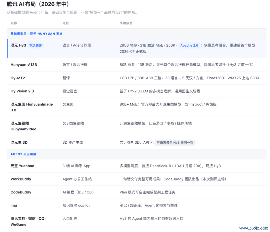
Task: Click the 文 / 图生 3D、API 化 text
Action: pos(136,142)
